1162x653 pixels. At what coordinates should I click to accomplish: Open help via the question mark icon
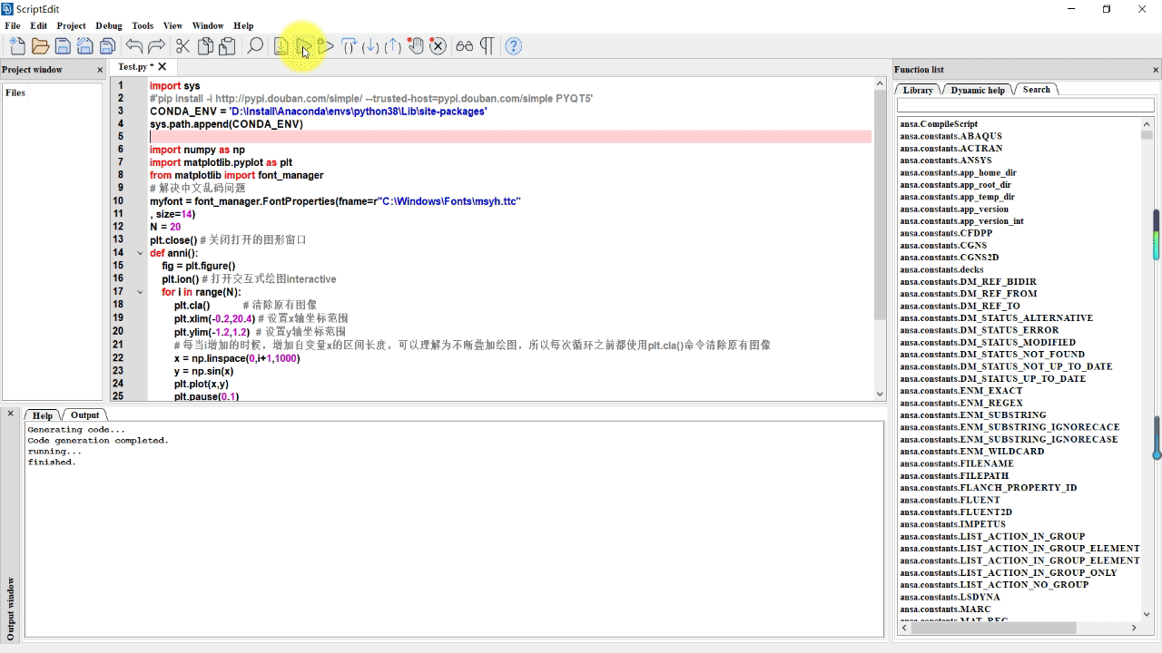(x=513, y=46)
